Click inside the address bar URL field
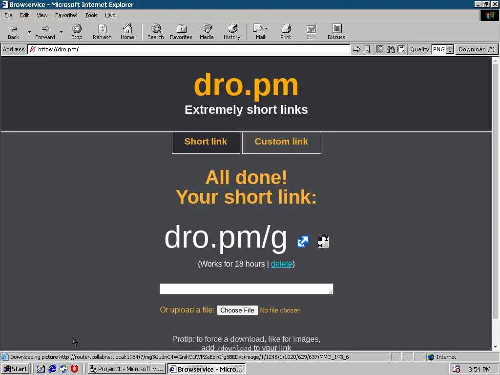The width and height of the screenshot is (500, 375). [189, 49]
